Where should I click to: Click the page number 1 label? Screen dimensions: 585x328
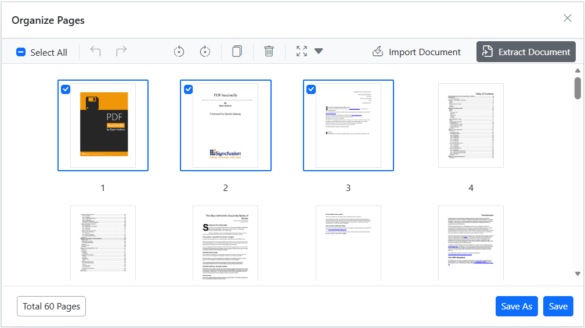tap(103, 188)
